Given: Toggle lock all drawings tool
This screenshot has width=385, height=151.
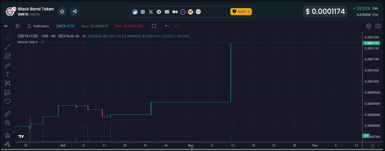Looking at the screenshot, I should pos(7,144).
